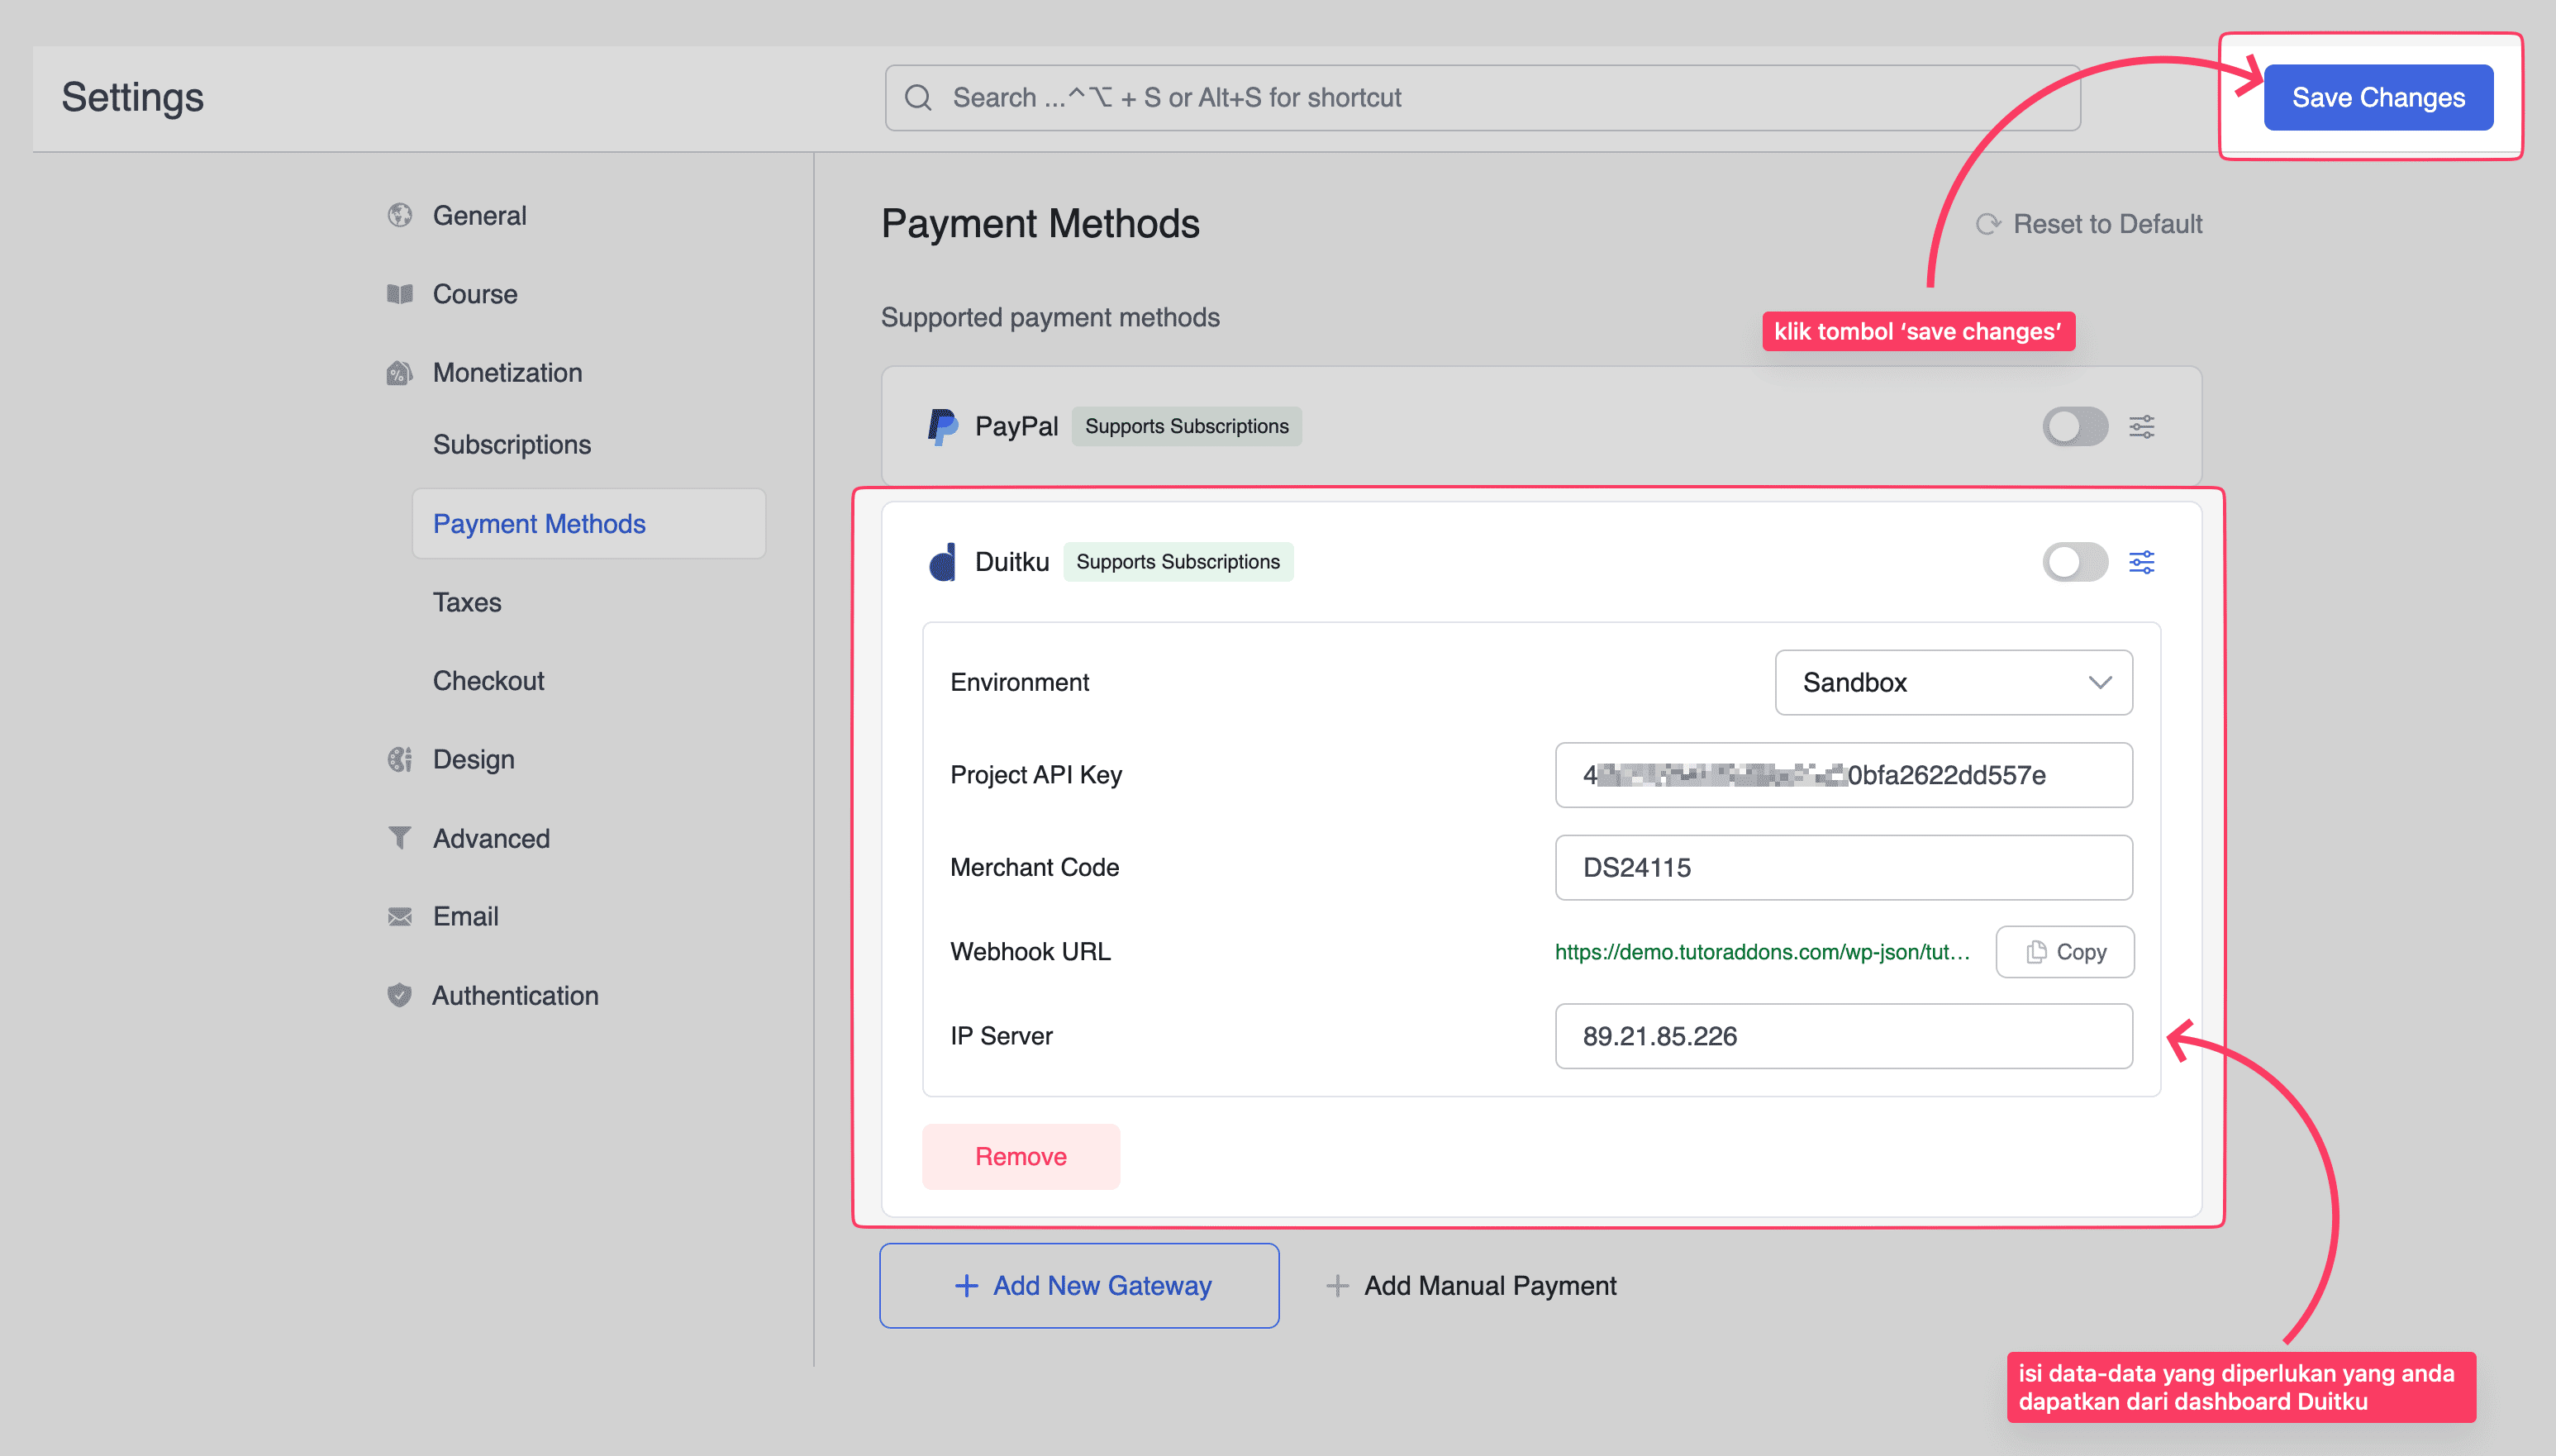Click the Design palette icon
The width and height of the screenshot is (2556, 1456).
pos(400,760)
